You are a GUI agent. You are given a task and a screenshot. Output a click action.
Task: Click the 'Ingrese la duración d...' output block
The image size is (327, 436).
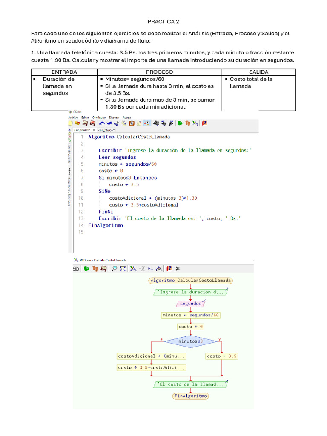pyautogui.click(x=190, y=292)
